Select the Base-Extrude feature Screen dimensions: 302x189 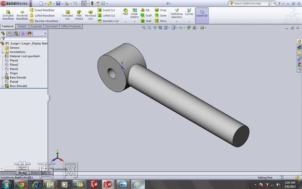[x=15, y=77]
